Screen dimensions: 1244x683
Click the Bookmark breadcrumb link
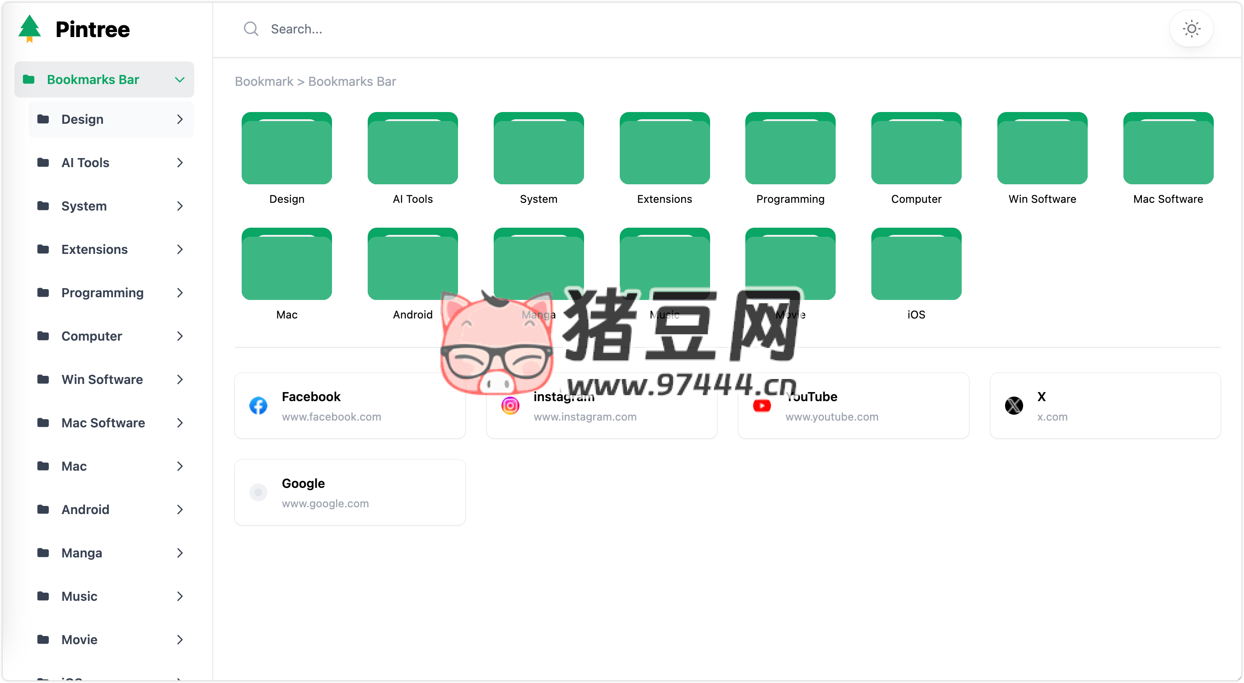click(x=264, y=82)
